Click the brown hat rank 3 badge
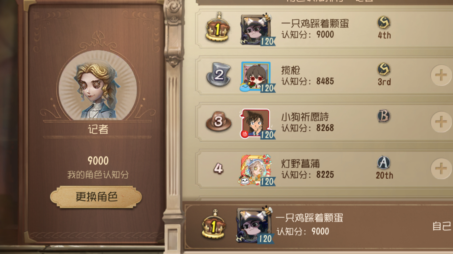 [218, 121]
